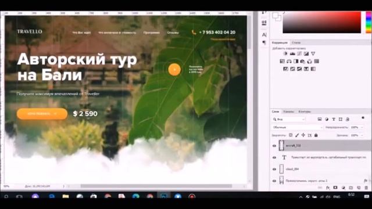Screen dimensions: 372x209
Task: Click the canvas horizontal scrollbar
Action: point(156,186)
